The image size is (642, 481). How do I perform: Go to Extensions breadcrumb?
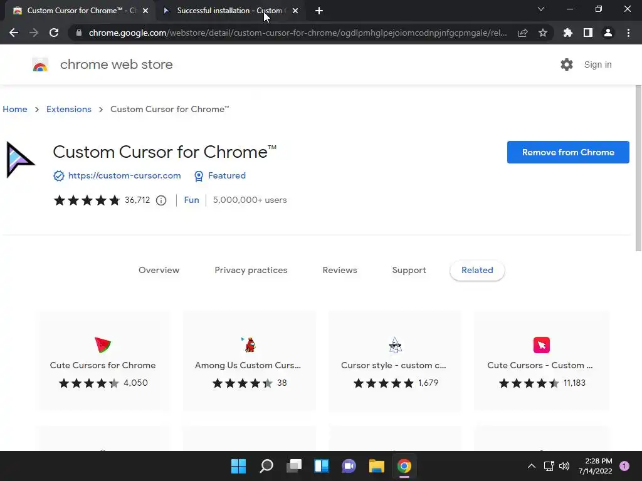click(69, 109)
